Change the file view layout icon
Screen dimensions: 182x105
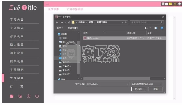coord(146,28)
